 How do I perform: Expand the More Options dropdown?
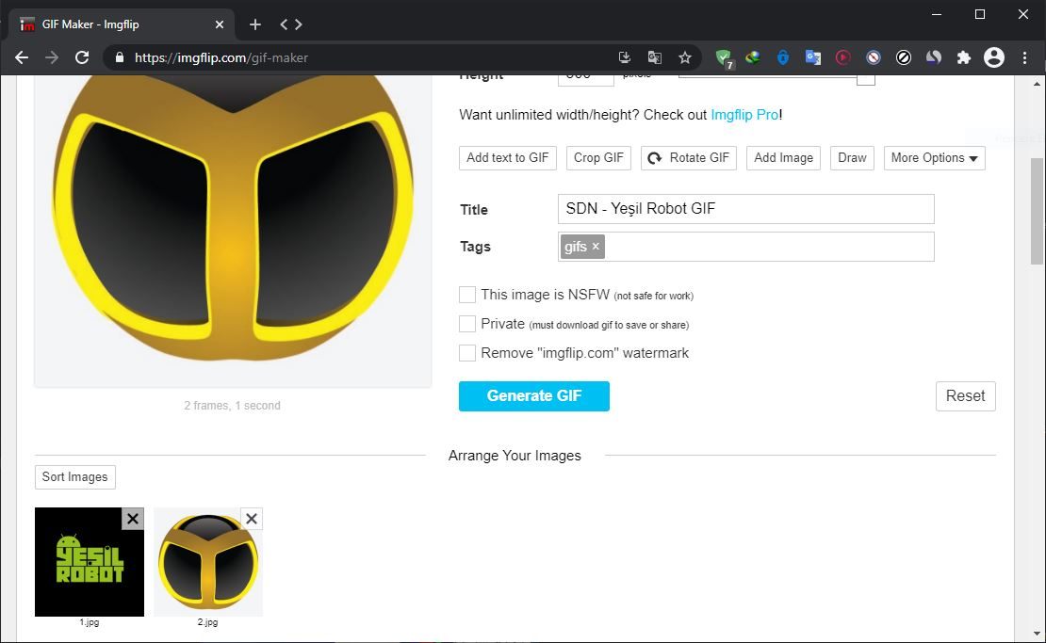click(x=934, y=158)
